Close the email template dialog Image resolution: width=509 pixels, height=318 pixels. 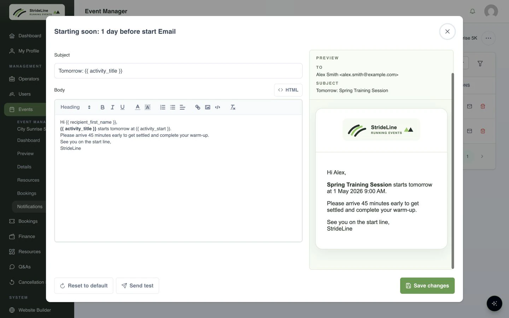click(447, 31)
